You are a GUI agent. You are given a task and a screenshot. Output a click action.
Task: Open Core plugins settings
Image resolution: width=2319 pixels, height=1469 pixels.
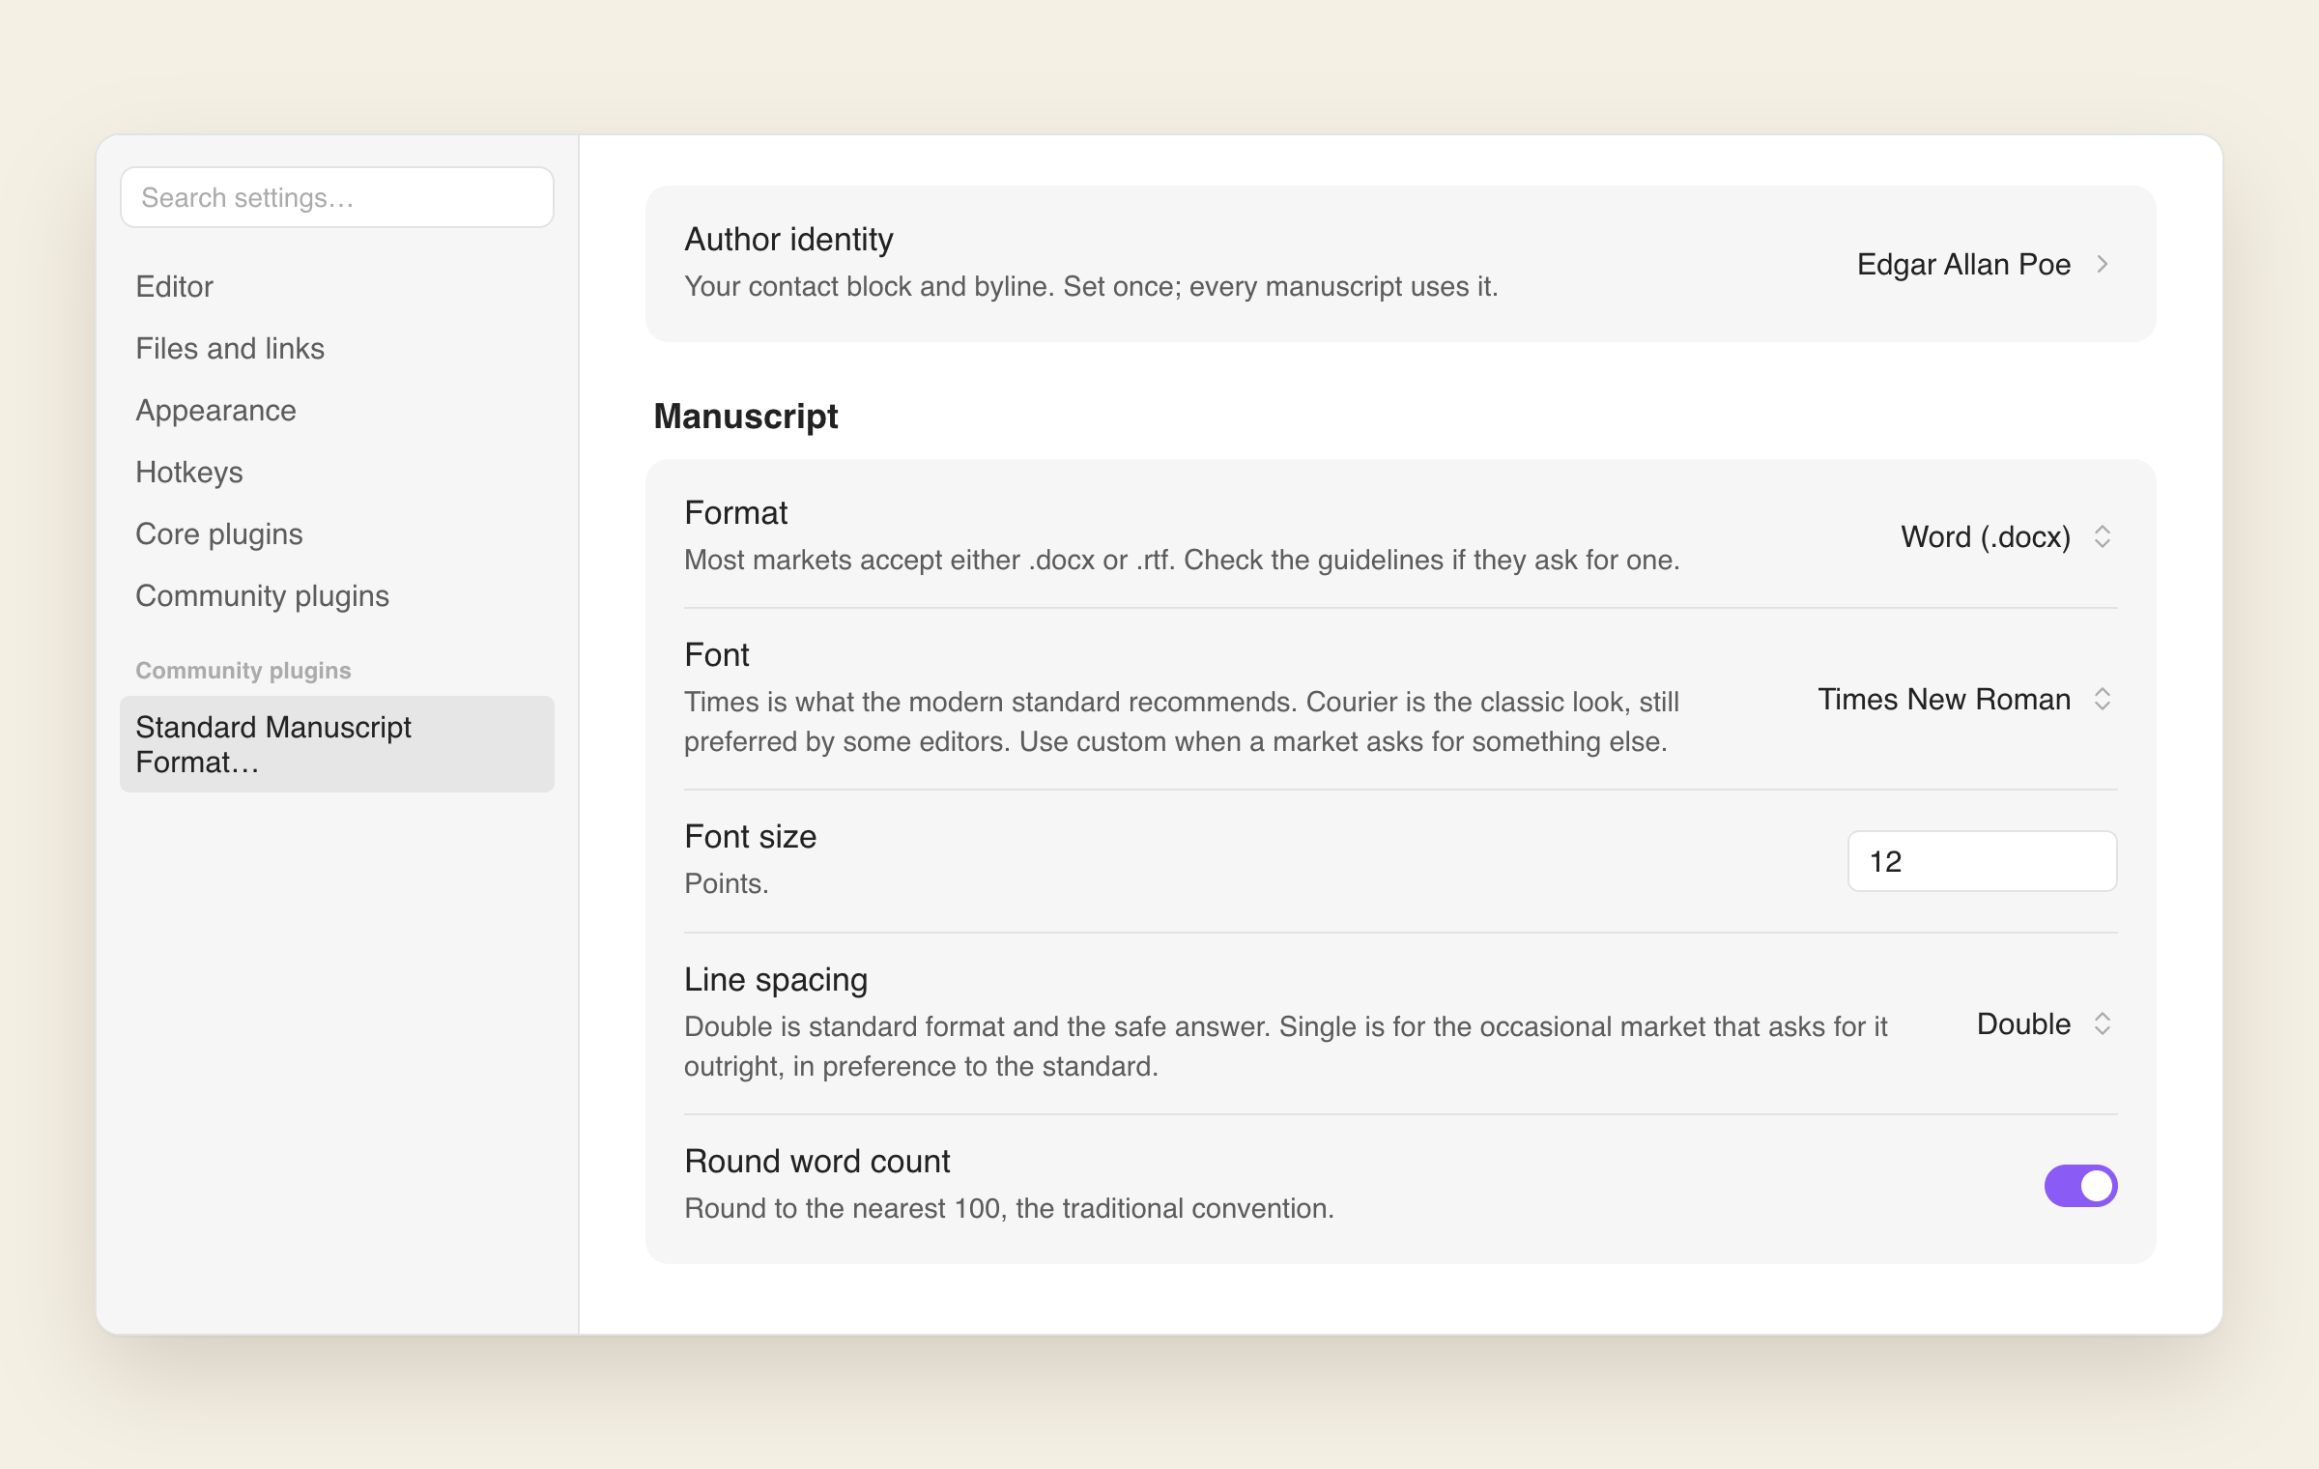pos(218,533)
